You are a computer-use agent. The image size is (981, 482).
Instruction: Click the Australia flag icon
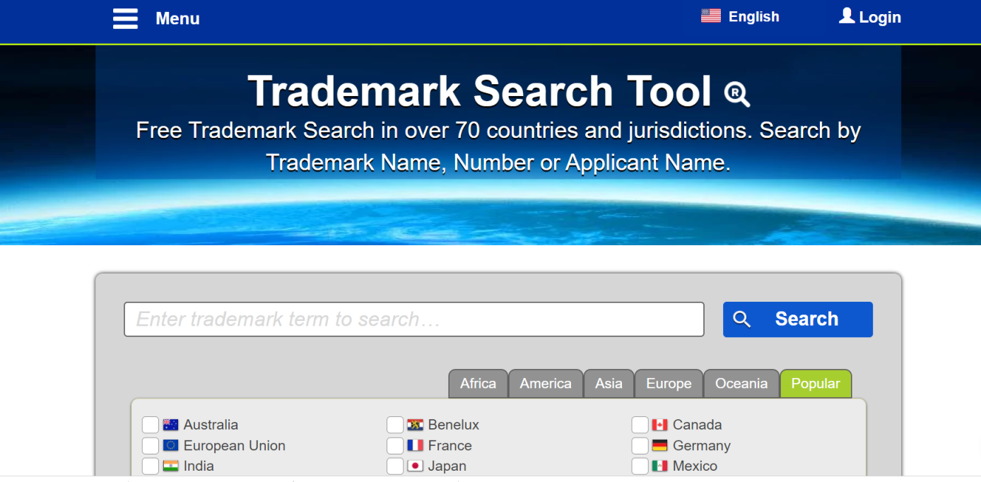click(x=170, y=425)
